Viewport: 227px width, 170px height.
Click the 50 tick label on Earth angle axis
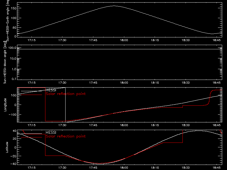(14, 27)
